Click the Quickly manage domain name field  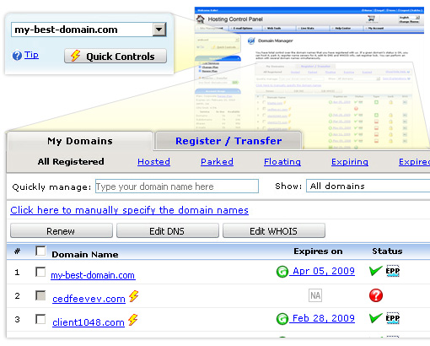pos(177,187)
